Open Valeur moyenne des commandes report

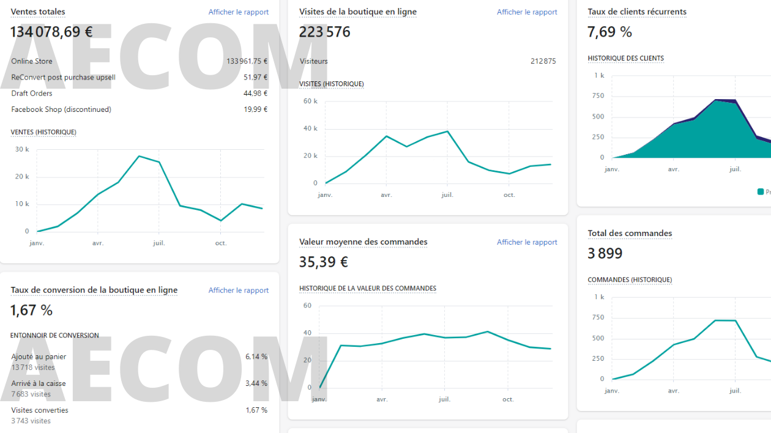[527, 242]
